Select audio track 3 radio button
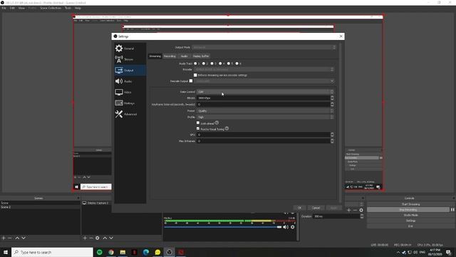The width and height of the screenshot is (456, 257). point(212,64)
